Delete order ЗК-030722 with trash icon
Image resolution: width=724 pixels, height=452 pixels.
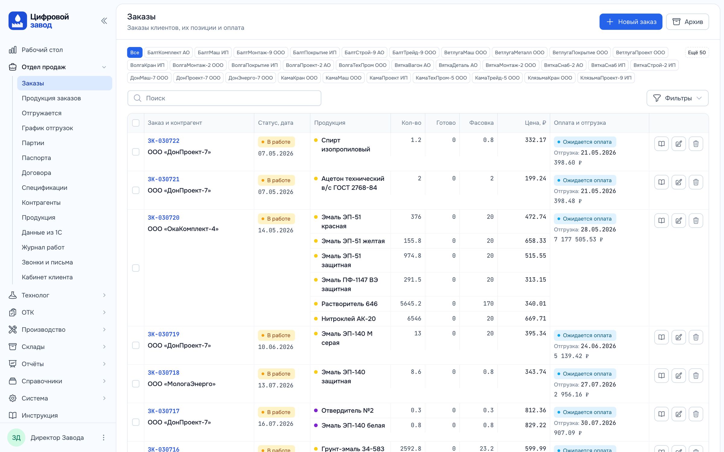tap(696, 144)
